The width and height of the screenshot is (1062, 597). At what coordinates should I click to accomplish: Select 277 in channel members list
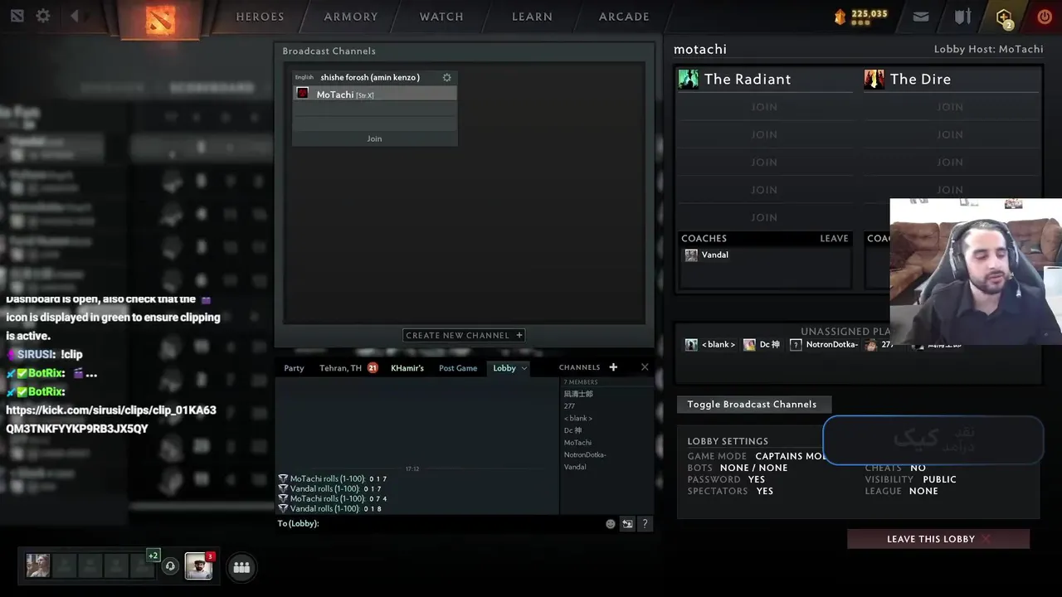click(569, 406)
